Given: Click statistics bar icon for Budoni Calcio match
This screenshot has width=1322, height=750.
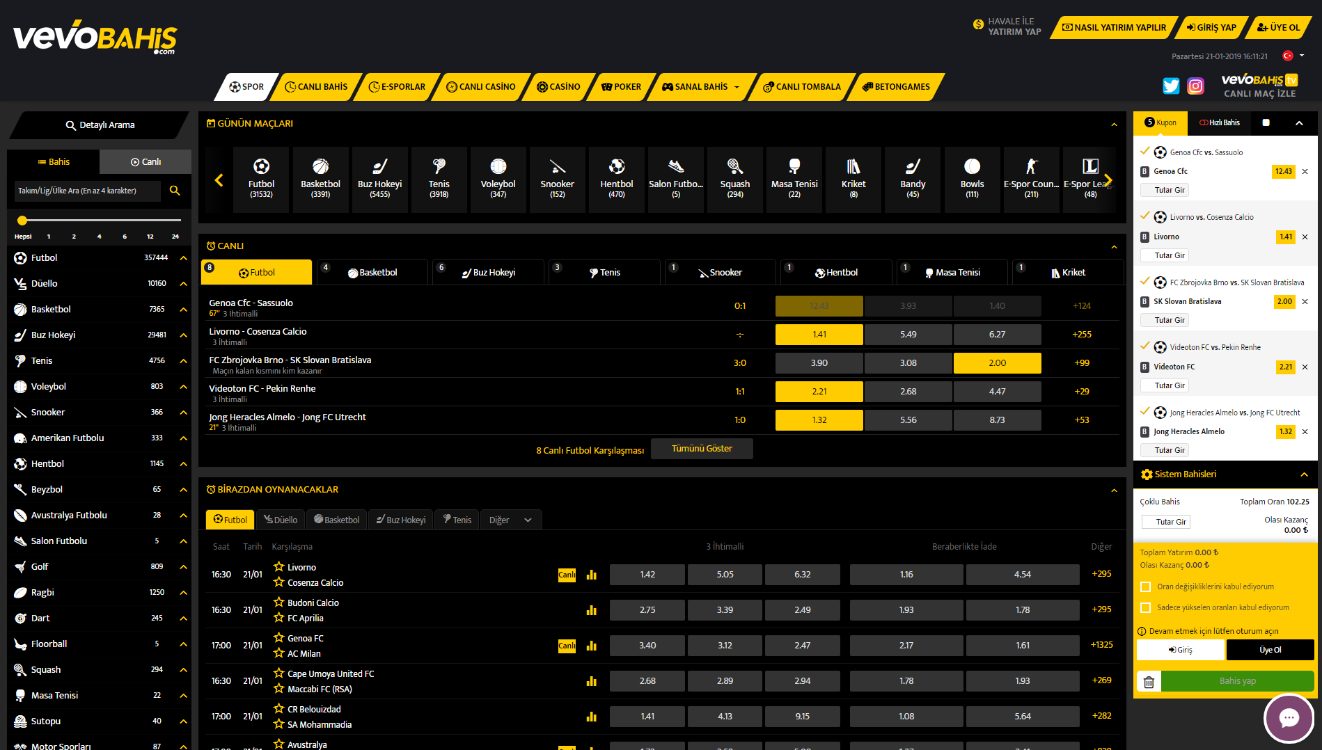Looking at the screenshot, I should [x=592, y=610].
